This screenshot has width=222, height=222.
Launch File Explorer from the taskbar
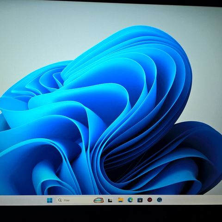click(121, 200)
